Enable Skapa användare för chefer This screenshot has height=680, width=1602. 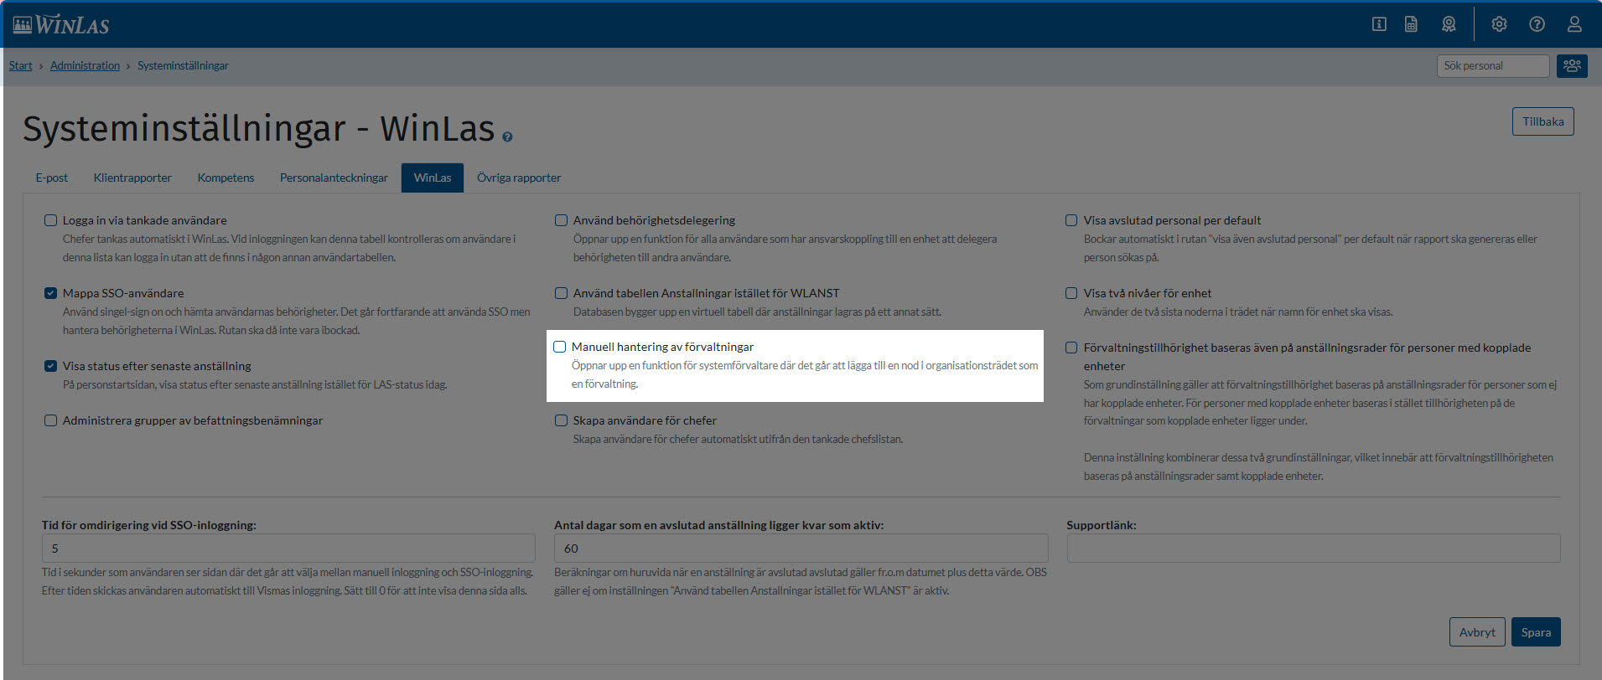pyautogui.click(x=562, y=420)
